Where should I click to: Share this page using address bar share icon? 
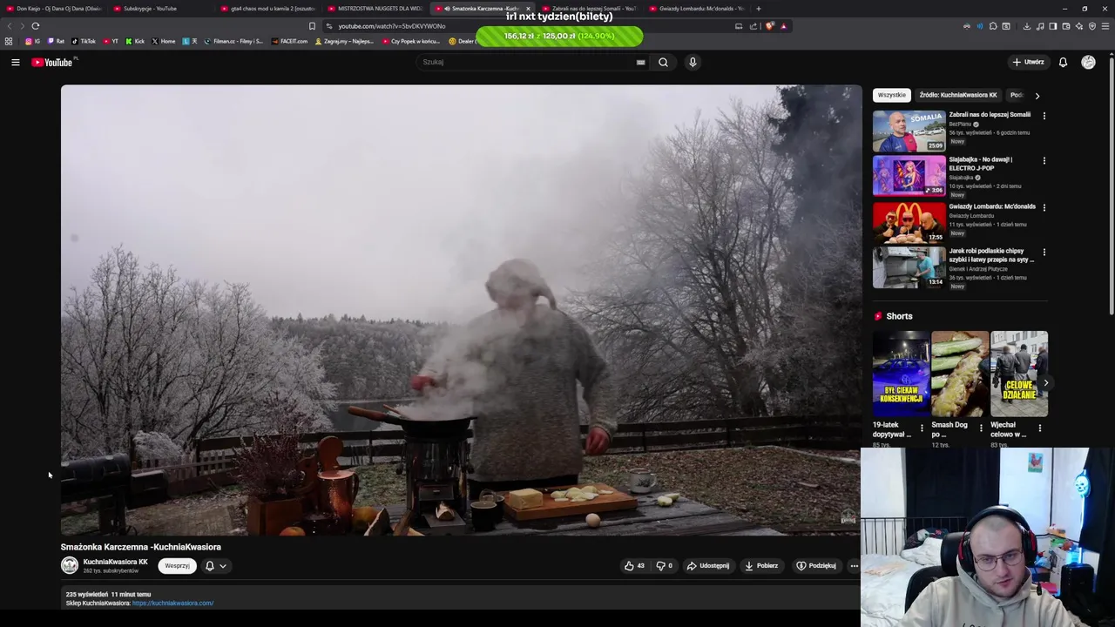(x=753, y=26)
